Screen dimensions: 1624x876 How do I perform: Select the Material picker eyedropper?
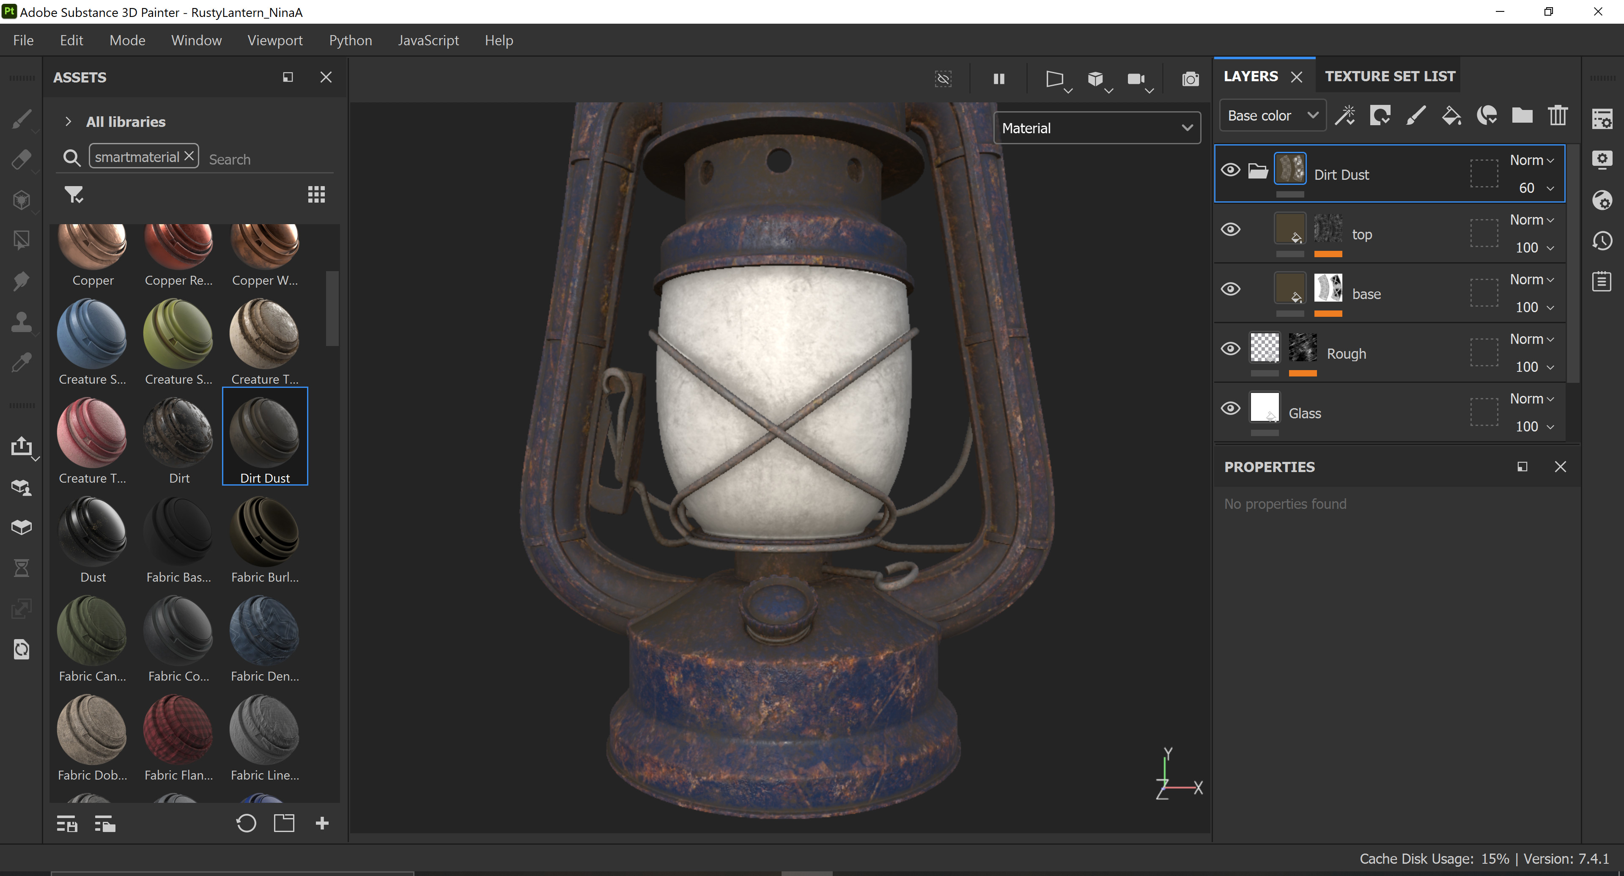tap(22, 362)
